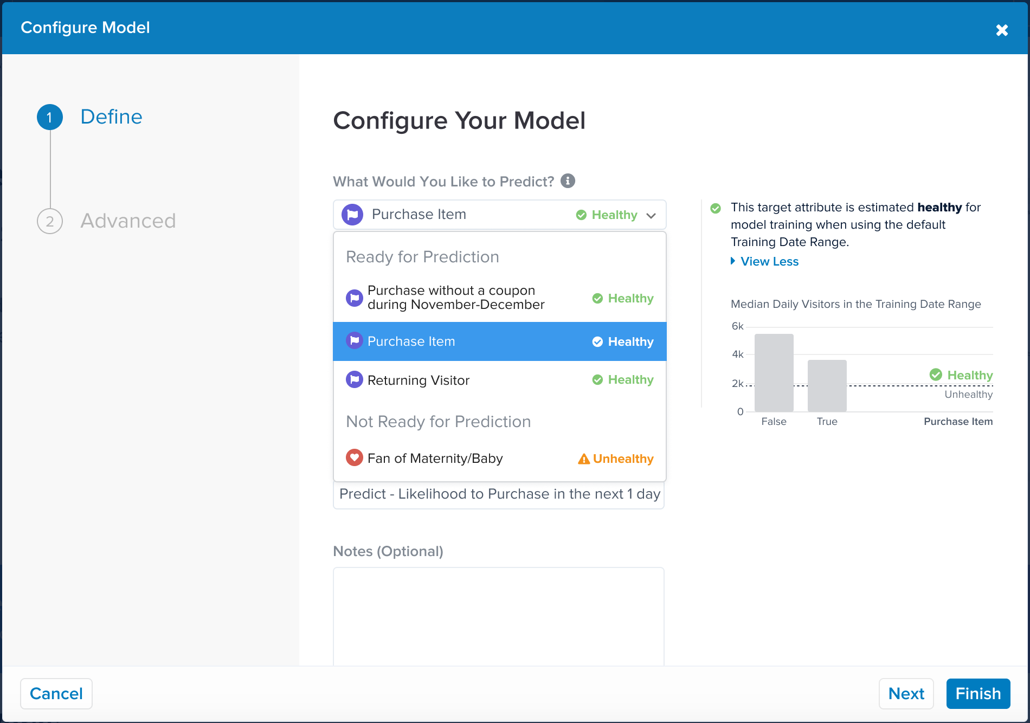Collapse the prediction dropdown using the chevron
Viewport: 1030px width, 723px height.
[x=651, y=216]
